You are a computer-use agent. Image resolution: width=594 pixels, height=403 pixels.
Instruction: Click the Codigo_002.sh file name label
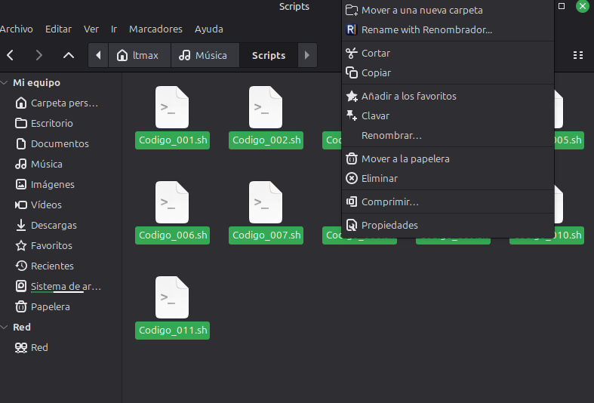(x=266, y=140)
